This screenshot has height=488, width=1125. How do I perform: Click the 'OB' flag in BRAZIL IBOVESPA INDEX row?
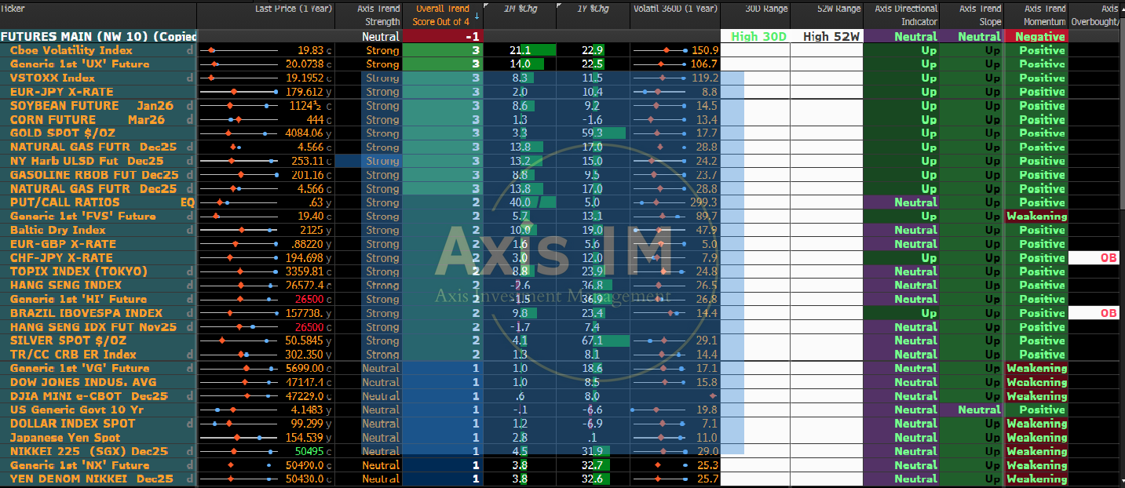(x=1108, y=313)
